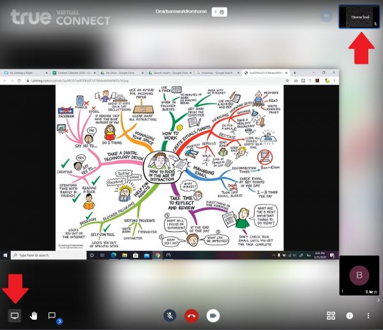Bookmark the page with the star icon
Viewport: 383px width, 330px height.
tap(287, 81)
